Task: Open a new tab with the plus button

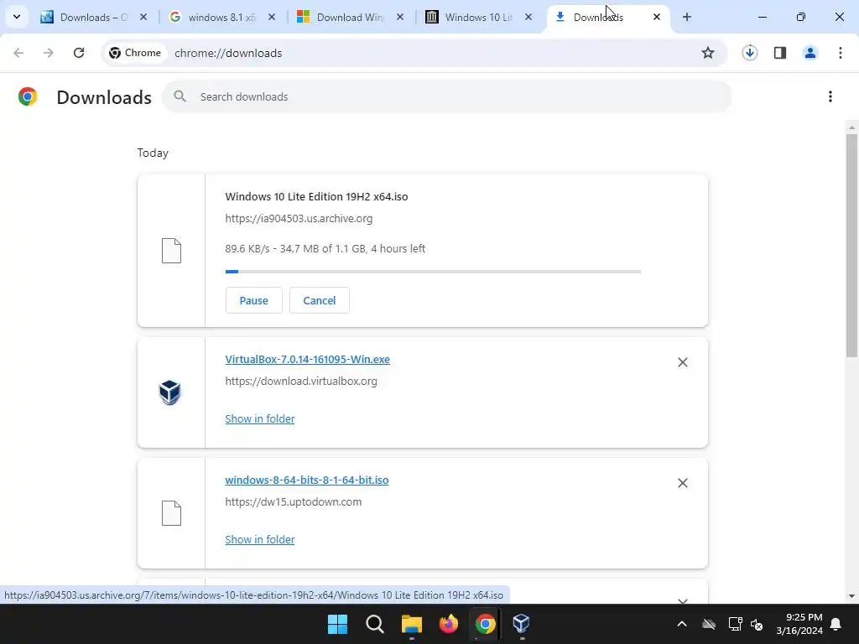Action: (687, 17)
